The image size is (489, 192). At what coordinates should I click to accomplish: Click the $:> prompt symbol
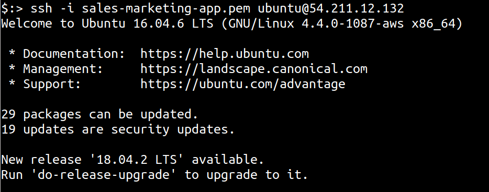[12, 8]
